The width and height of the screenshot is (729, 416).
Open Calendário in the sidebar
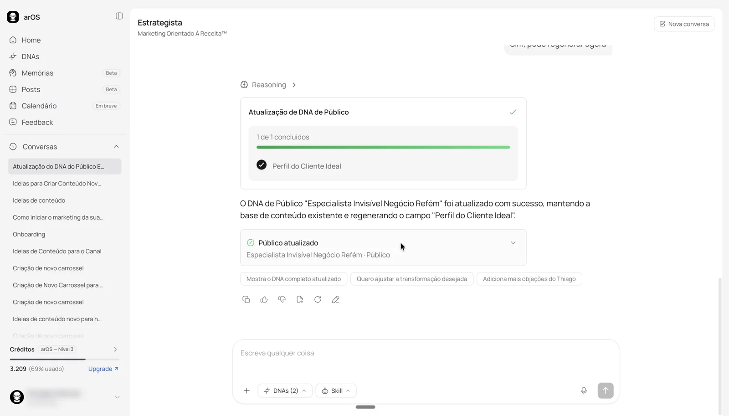[x=64, y=106]
